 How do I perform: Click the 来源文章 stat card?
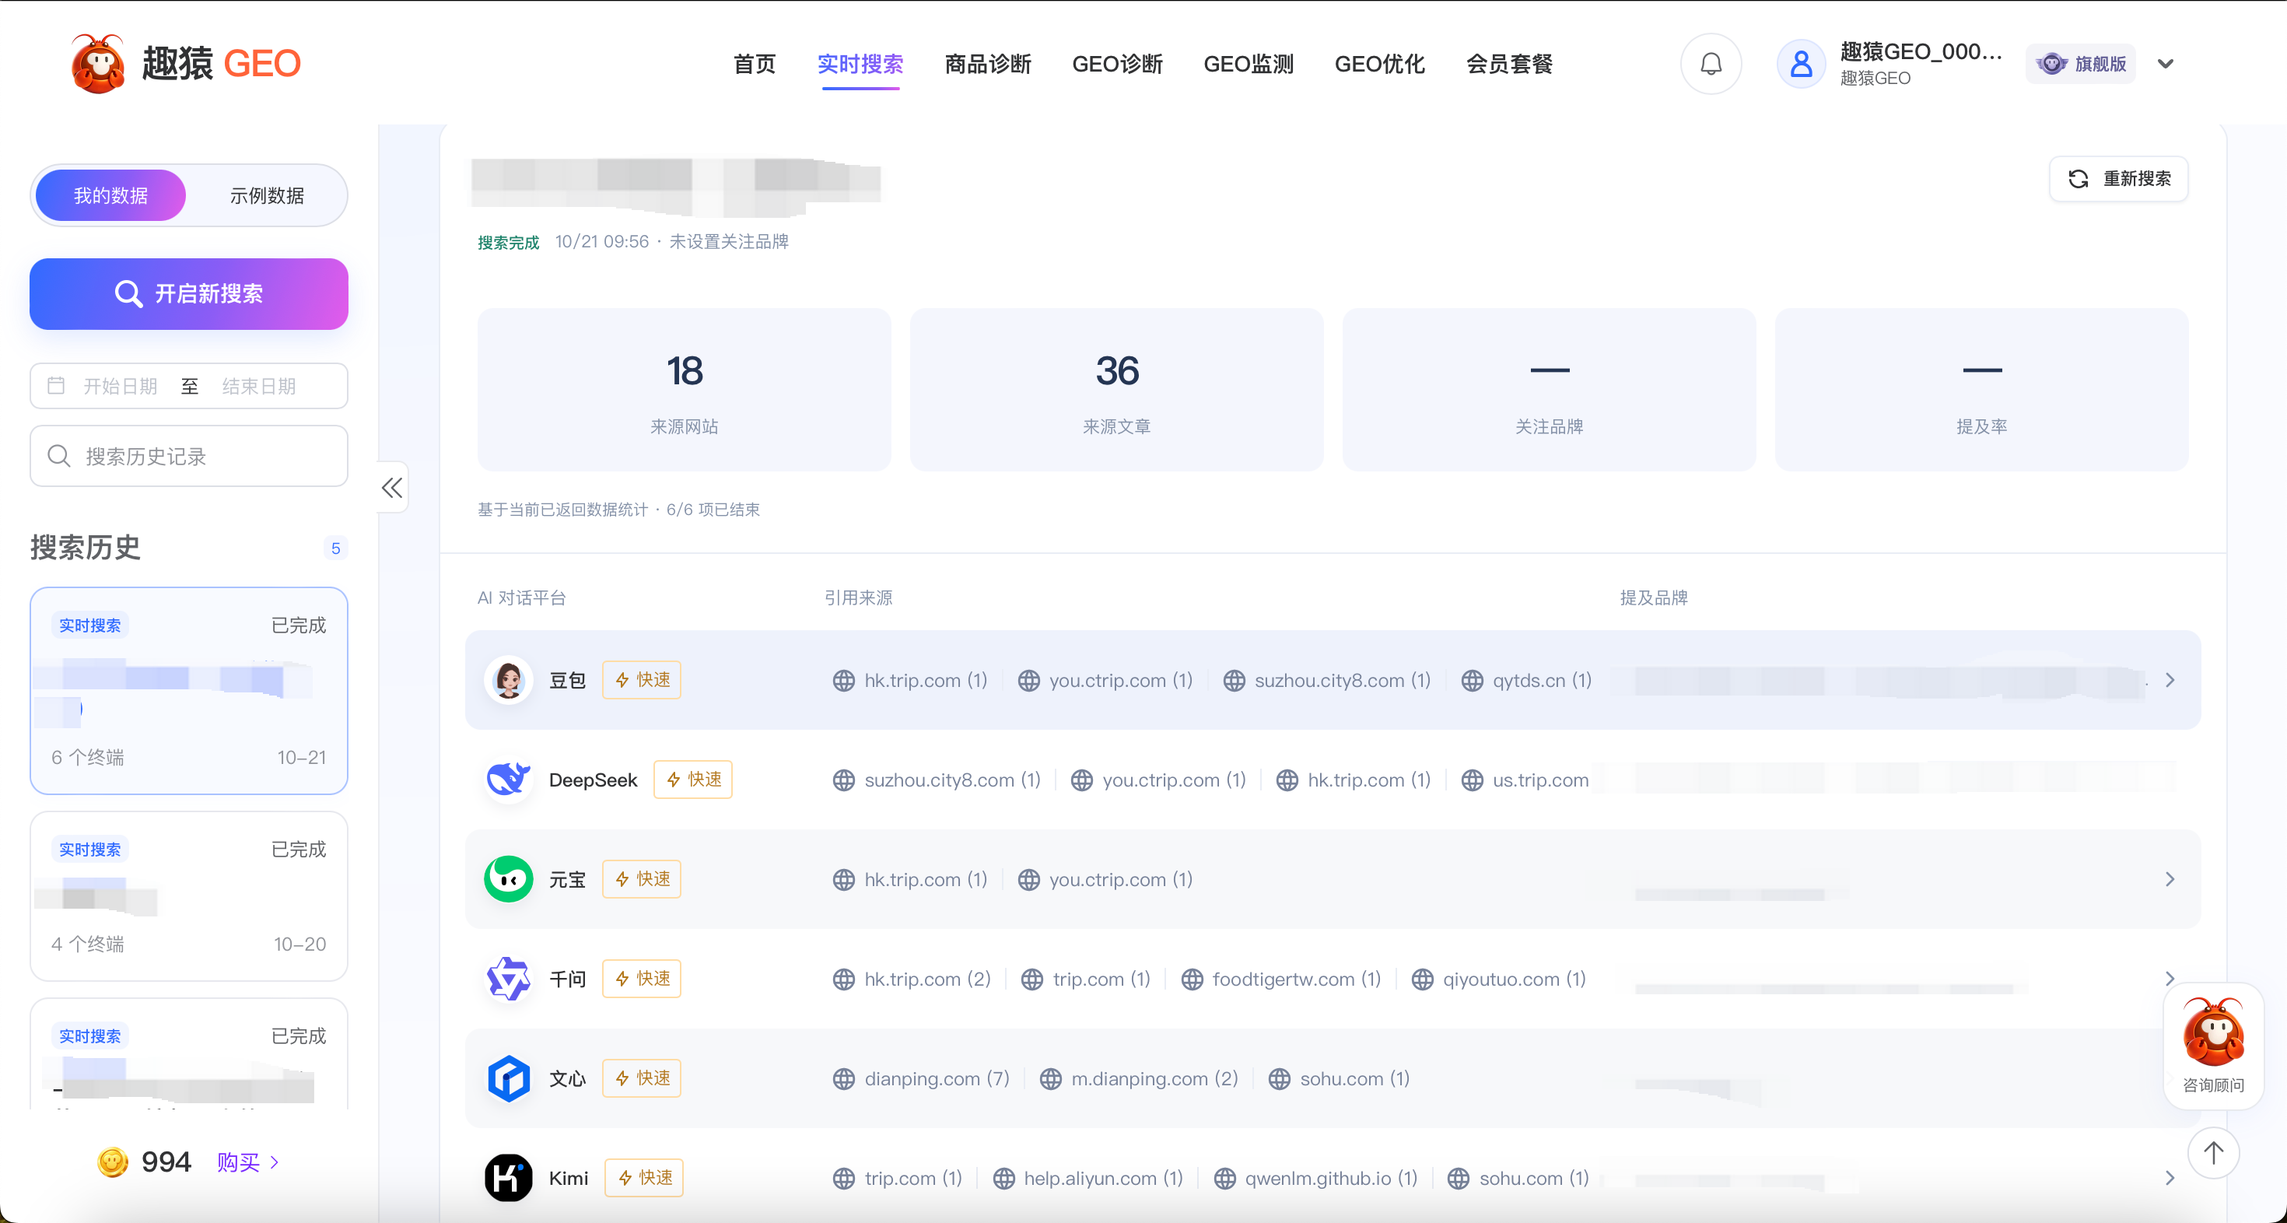coord(1116,390)
